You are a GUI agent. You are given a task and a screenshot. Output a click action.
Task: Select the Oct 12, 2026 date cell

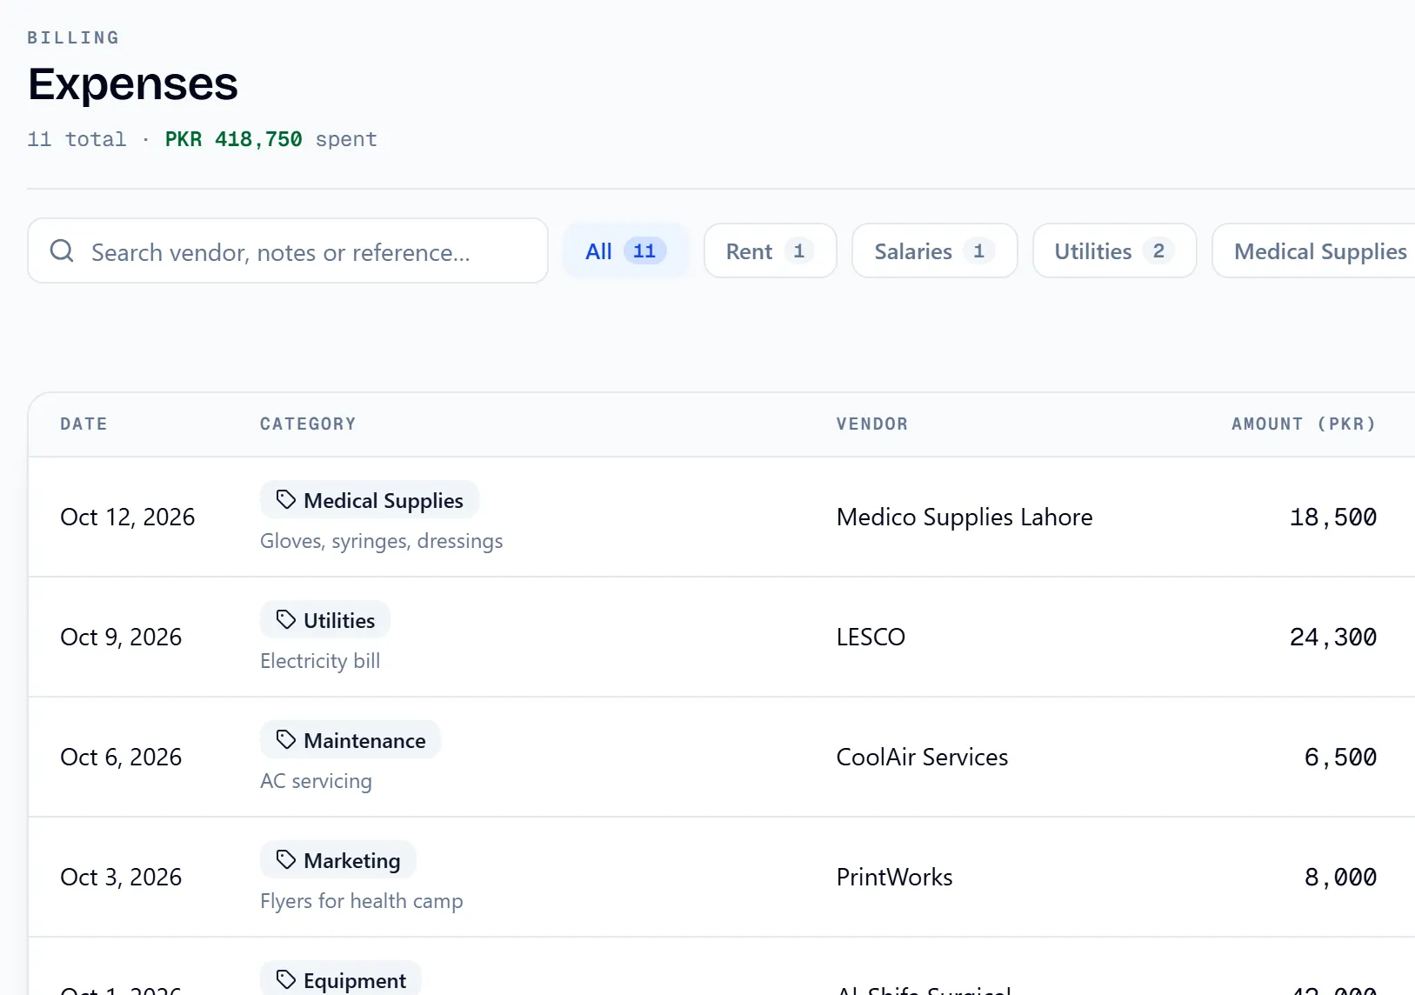(128, 517)
